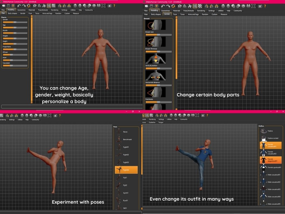The image size is (285, 214).
Task: Click the undo arrow in the Macro panel window
Action: 19,6
